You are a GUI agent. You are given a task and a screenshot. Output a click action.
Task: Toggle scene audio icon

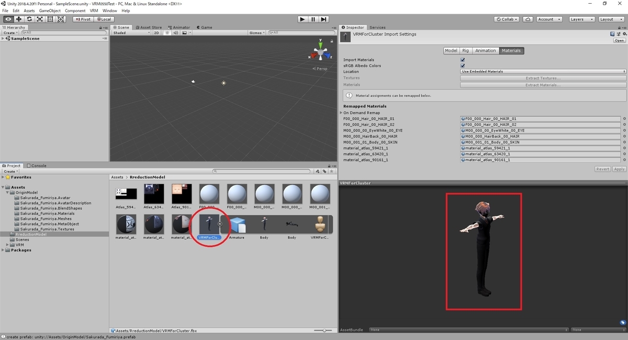175,33
